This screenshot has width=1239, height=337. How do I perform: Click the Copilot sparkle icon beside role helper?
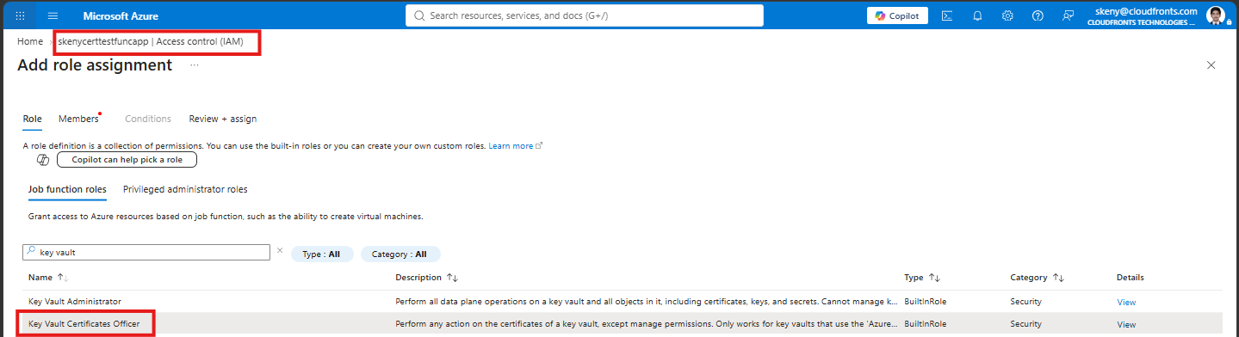tap(43, 160)
